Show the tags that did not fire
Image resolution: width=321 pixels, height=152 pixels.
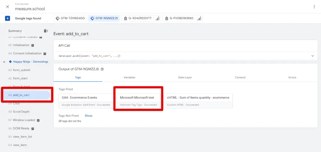tap(88, 116)
